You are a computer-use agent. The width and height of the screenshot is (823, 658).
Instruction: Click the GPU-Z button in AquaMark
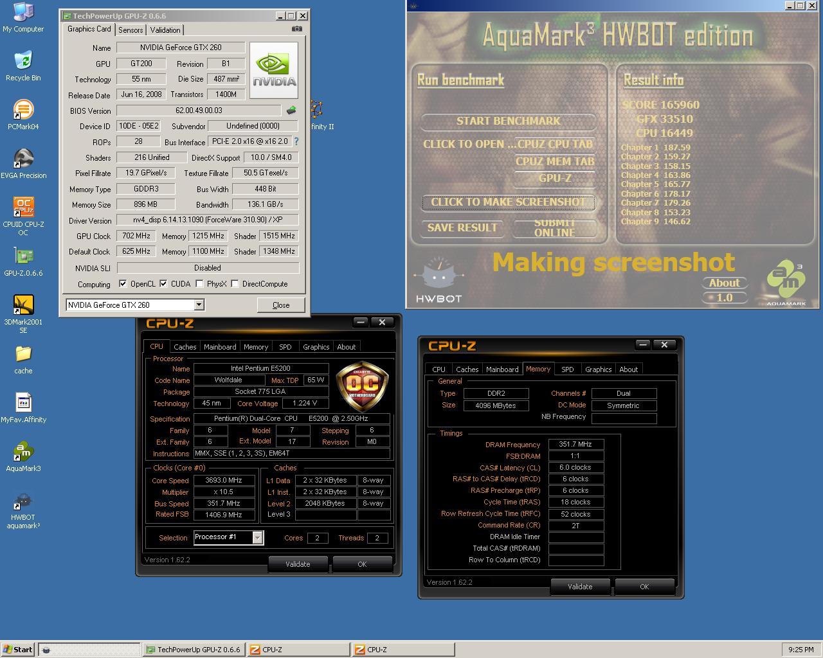pos(556,178)
